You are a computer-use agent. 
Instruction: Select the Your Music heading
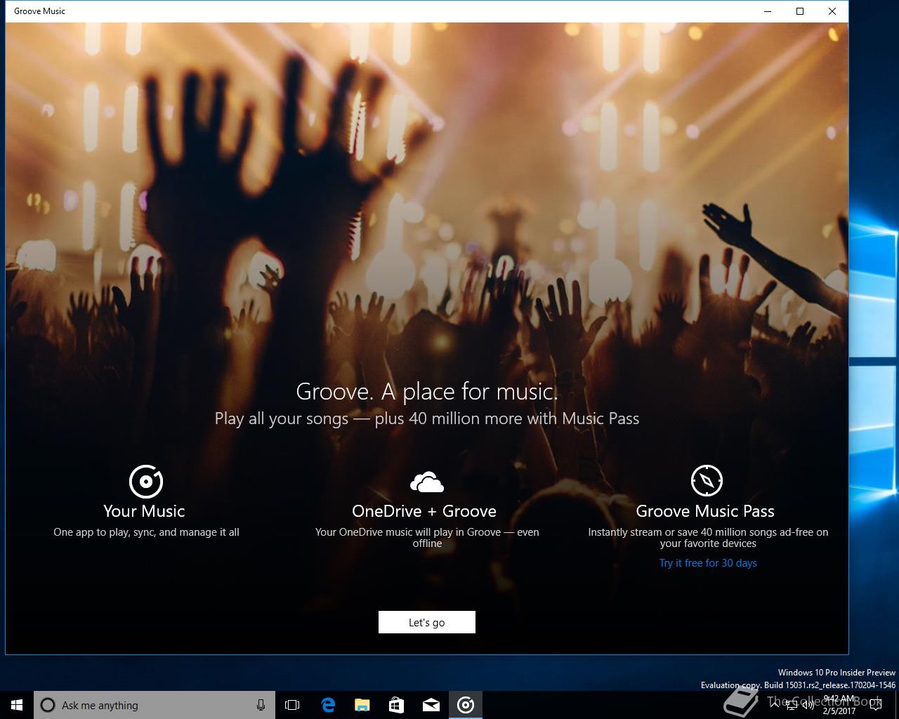tap(144, 511)
